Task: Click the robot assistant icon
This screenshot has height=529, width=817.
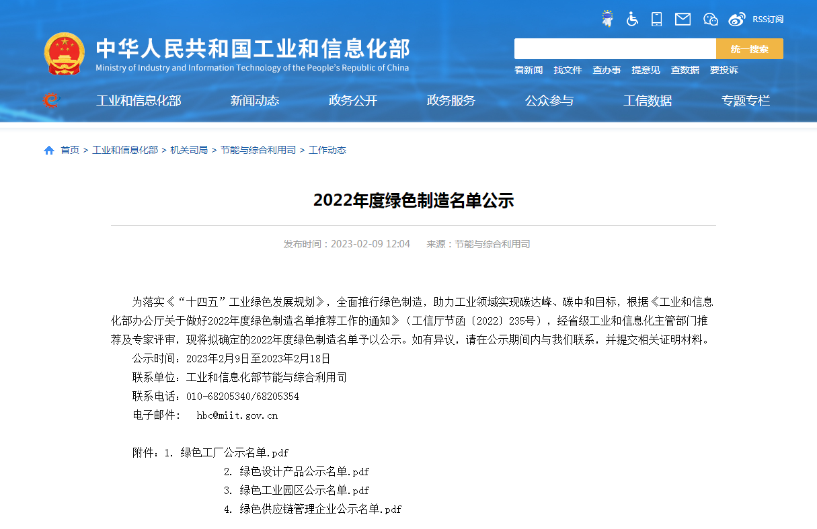Action: [x=607, y=19]
